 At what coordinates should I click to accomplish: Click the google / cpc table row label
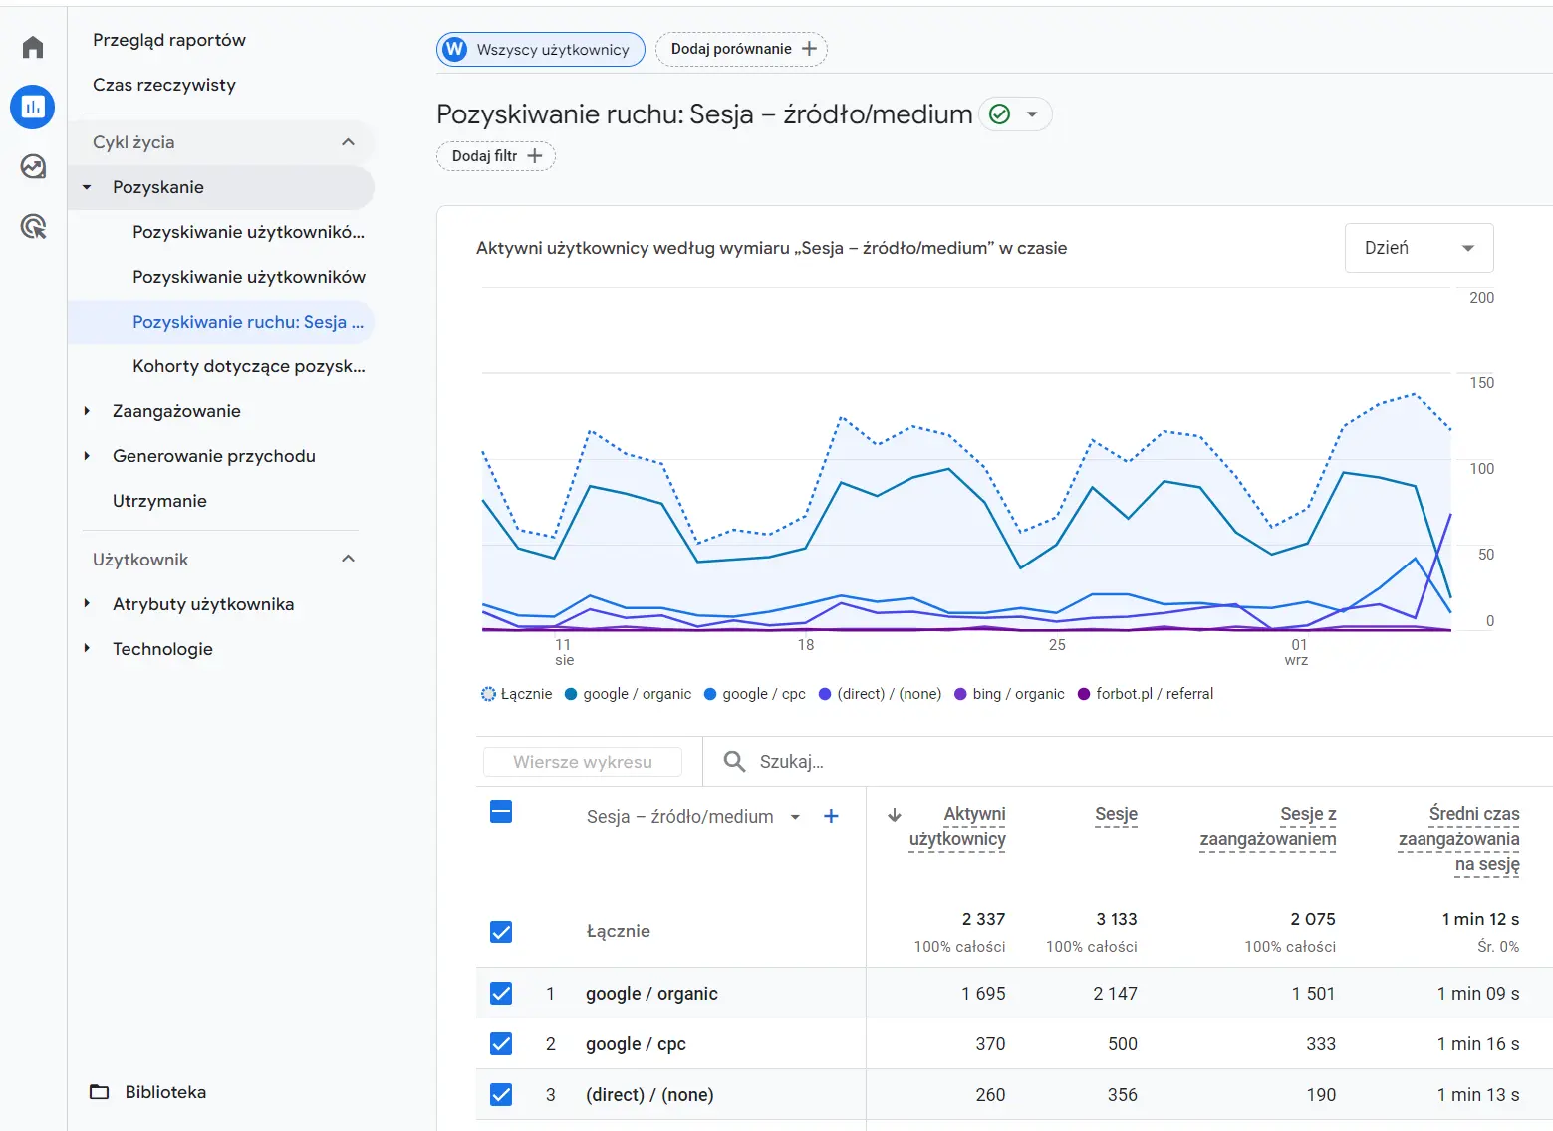pos(636,1044)
